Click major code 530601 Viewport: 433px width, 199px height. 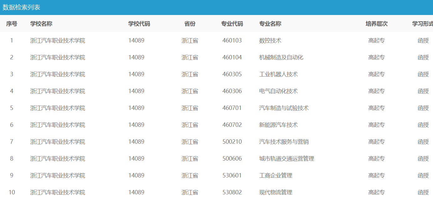point(232,176)
